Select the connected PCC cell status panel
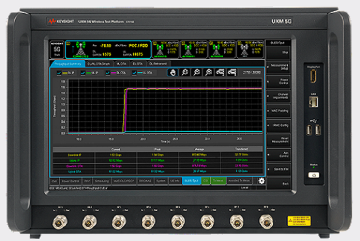 [x=108, y=48]
